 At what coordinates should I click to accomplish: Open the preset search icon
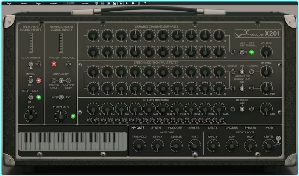[x=114, y=3]
